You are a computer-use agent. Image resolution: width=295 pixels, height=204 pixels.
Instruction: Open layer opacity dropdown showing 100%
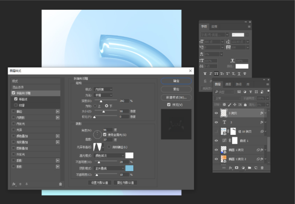point(268,98)
